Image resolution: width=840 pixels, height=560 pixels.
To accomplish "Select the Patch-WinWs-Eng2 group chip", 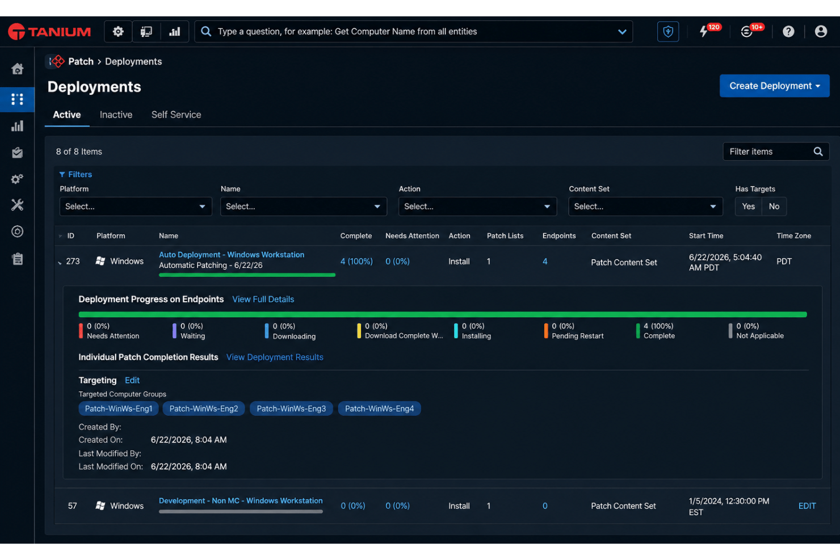I will tap(204, 409).
